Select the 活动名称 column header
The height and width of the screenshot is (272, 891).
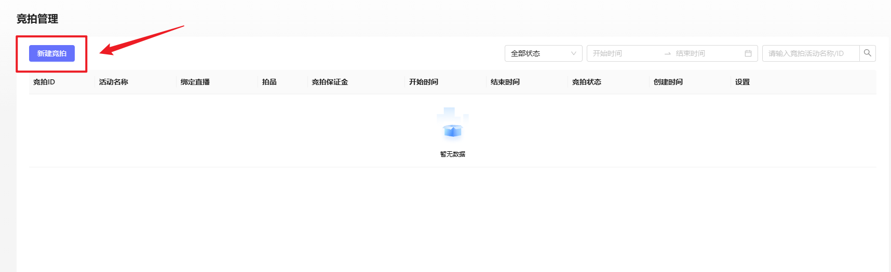(114, 82)
